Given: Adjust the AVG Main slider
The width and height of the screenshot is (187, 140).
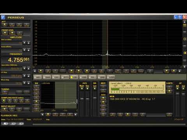Looking at the screenshot, I should click(82, 99).
